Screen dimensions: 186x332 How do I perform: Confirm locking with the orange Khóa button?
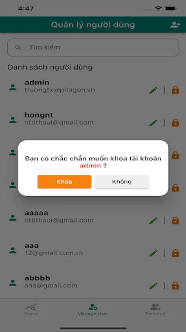pos(64,181)
